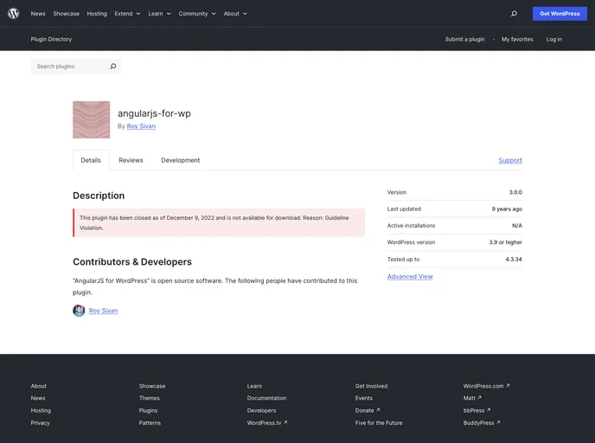Screen dimensions: 595x443
Task: Open footer News link
Action: [x=38, y=398]
